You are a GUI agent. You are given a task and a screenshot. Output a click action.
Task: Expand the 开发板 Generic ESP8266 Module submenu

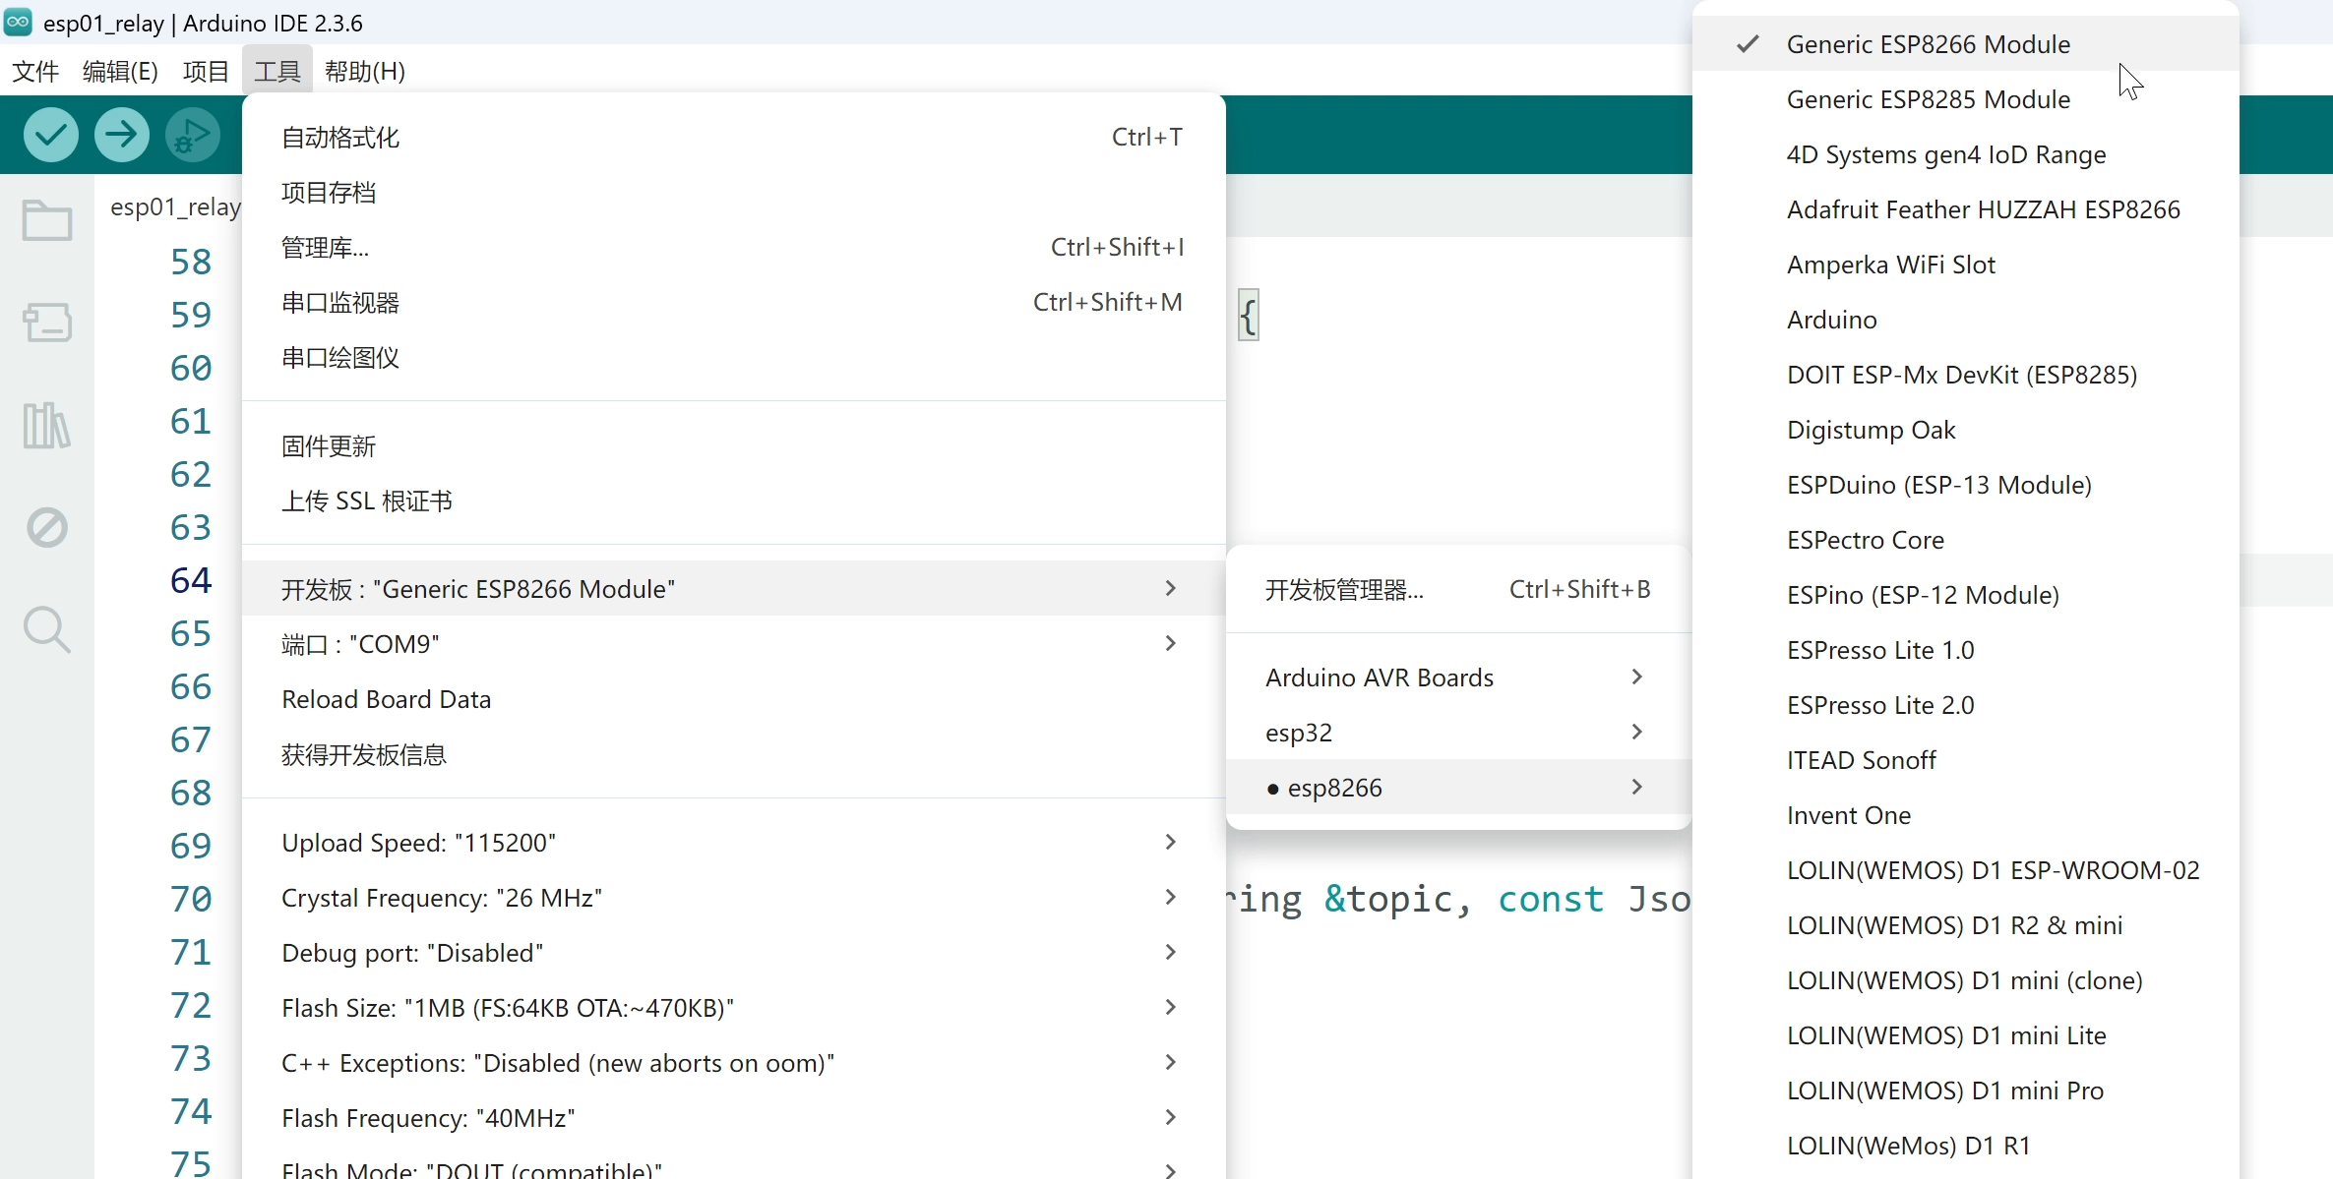[733, 588]
